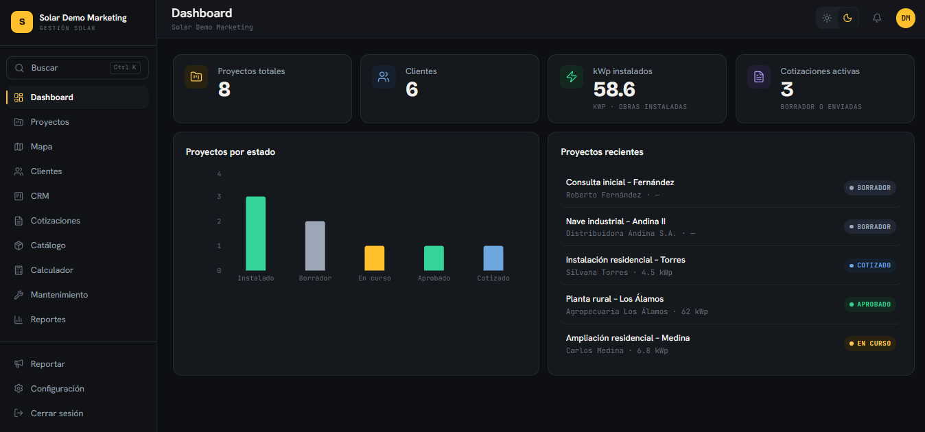Viewport: 925px width, 432px height.
Task: Click the Reportar megaphone icon
Action: point(19,364)
